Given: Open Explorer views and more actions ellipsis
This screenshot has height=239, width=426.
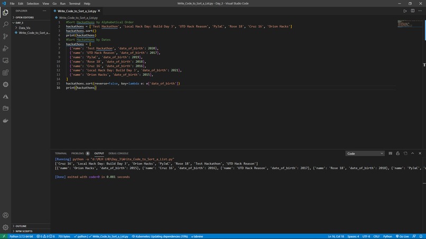Looking at the screenshot, I should click(44, 11).
